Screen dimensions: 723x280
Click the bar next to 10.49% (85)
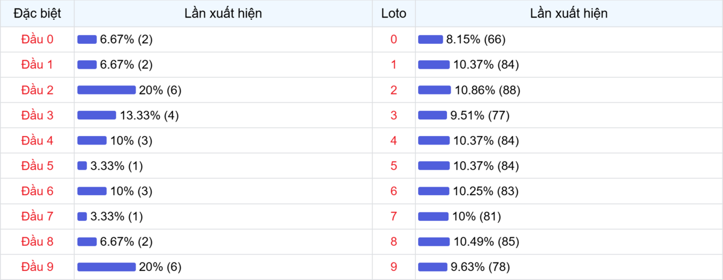[x=434, y=241]
